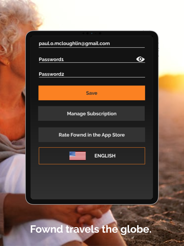Click the "Fownd travels the globe." tagline
The height and width of the screenshot is (246, 184).
click(91, 230)
